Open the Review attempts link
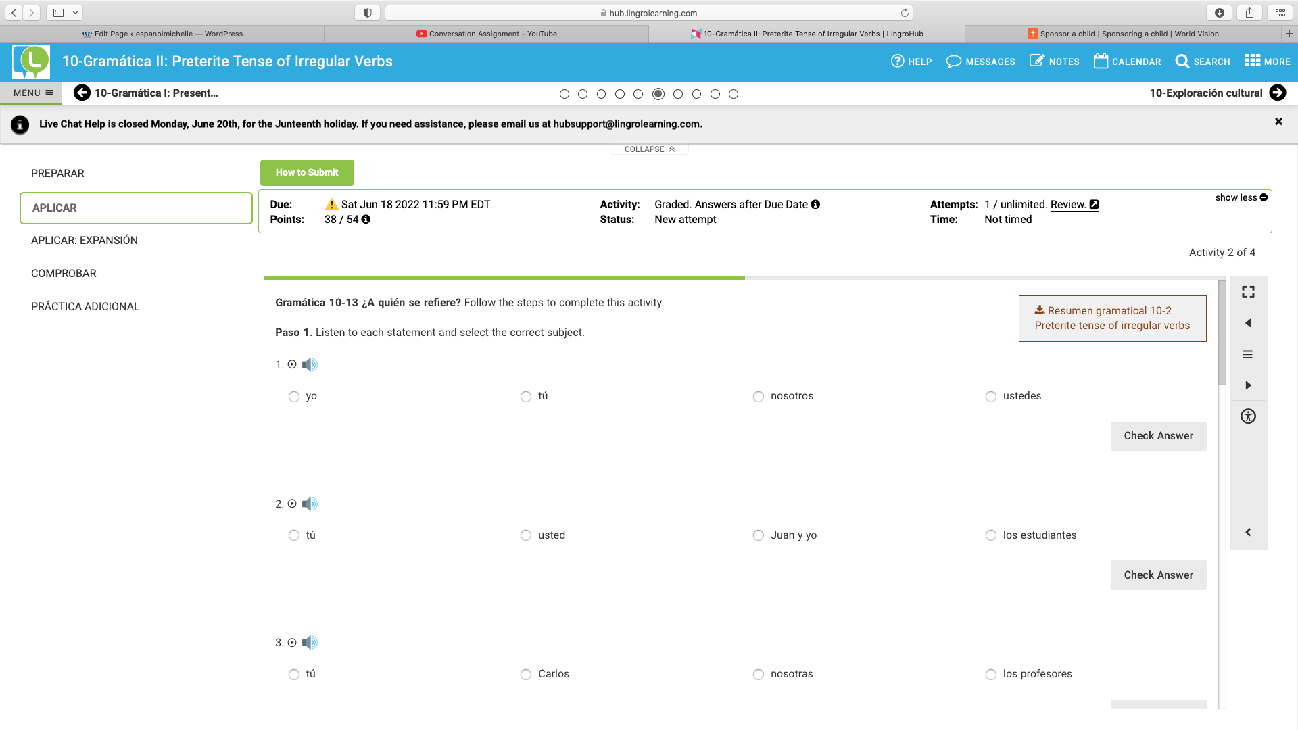This screenshot has width=1298, height=730. point(1074,205)
